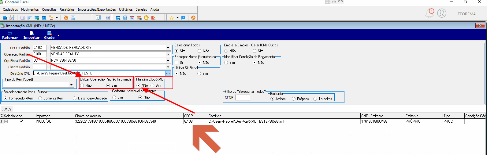
Task: Click the CFOP Padrão code field 5.102
Action: tap(40, 48)
